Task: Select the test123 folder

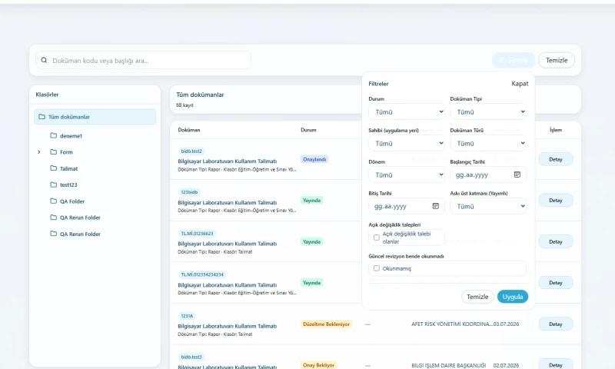Action: point(68,184)
